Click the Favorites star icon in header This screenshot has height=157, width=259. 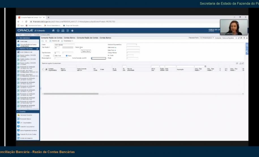coord(72,31)
